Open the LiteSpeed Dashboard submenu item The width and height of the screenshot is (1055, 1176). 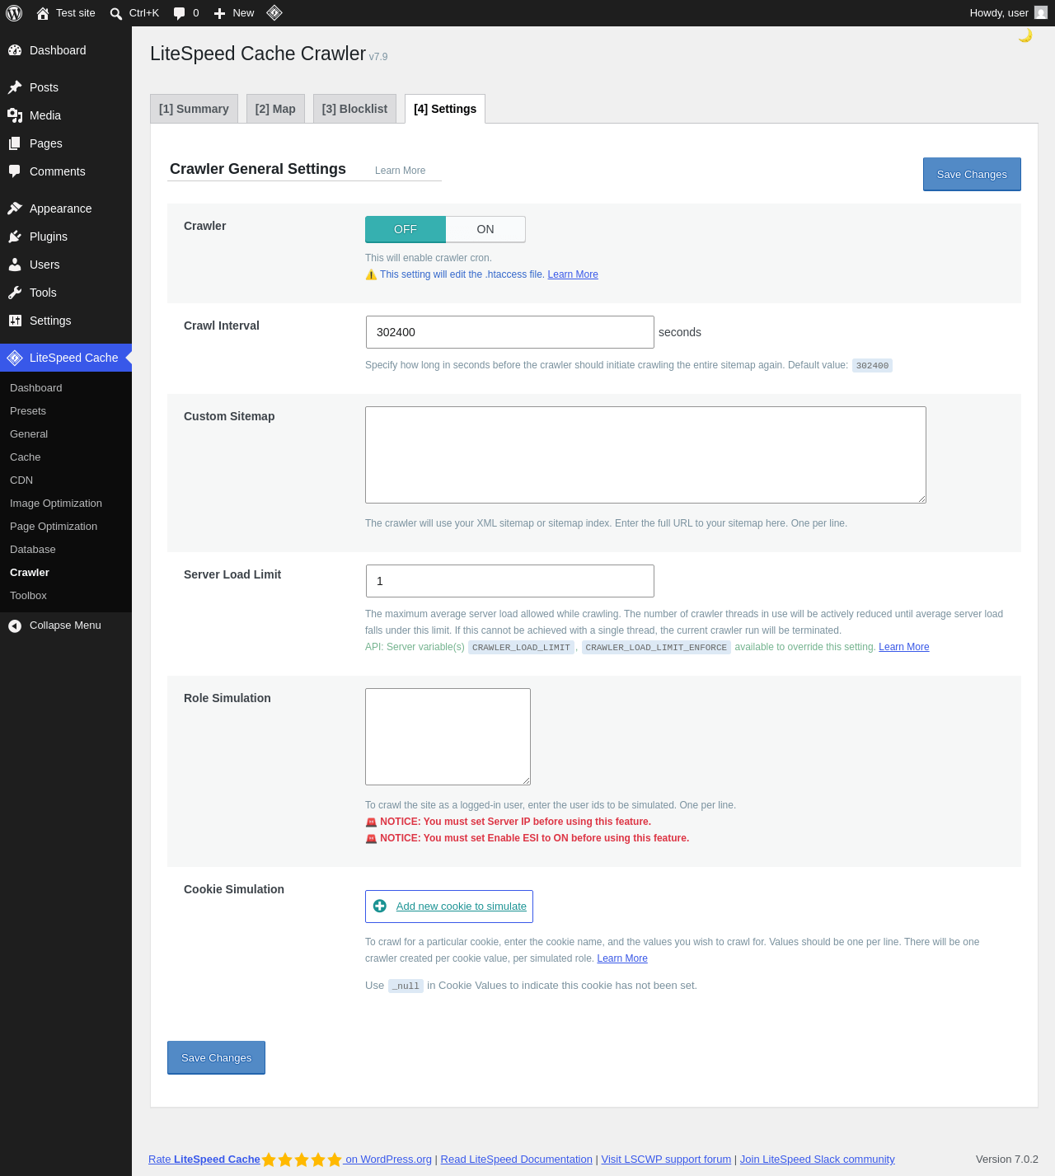tap(36, 388)
